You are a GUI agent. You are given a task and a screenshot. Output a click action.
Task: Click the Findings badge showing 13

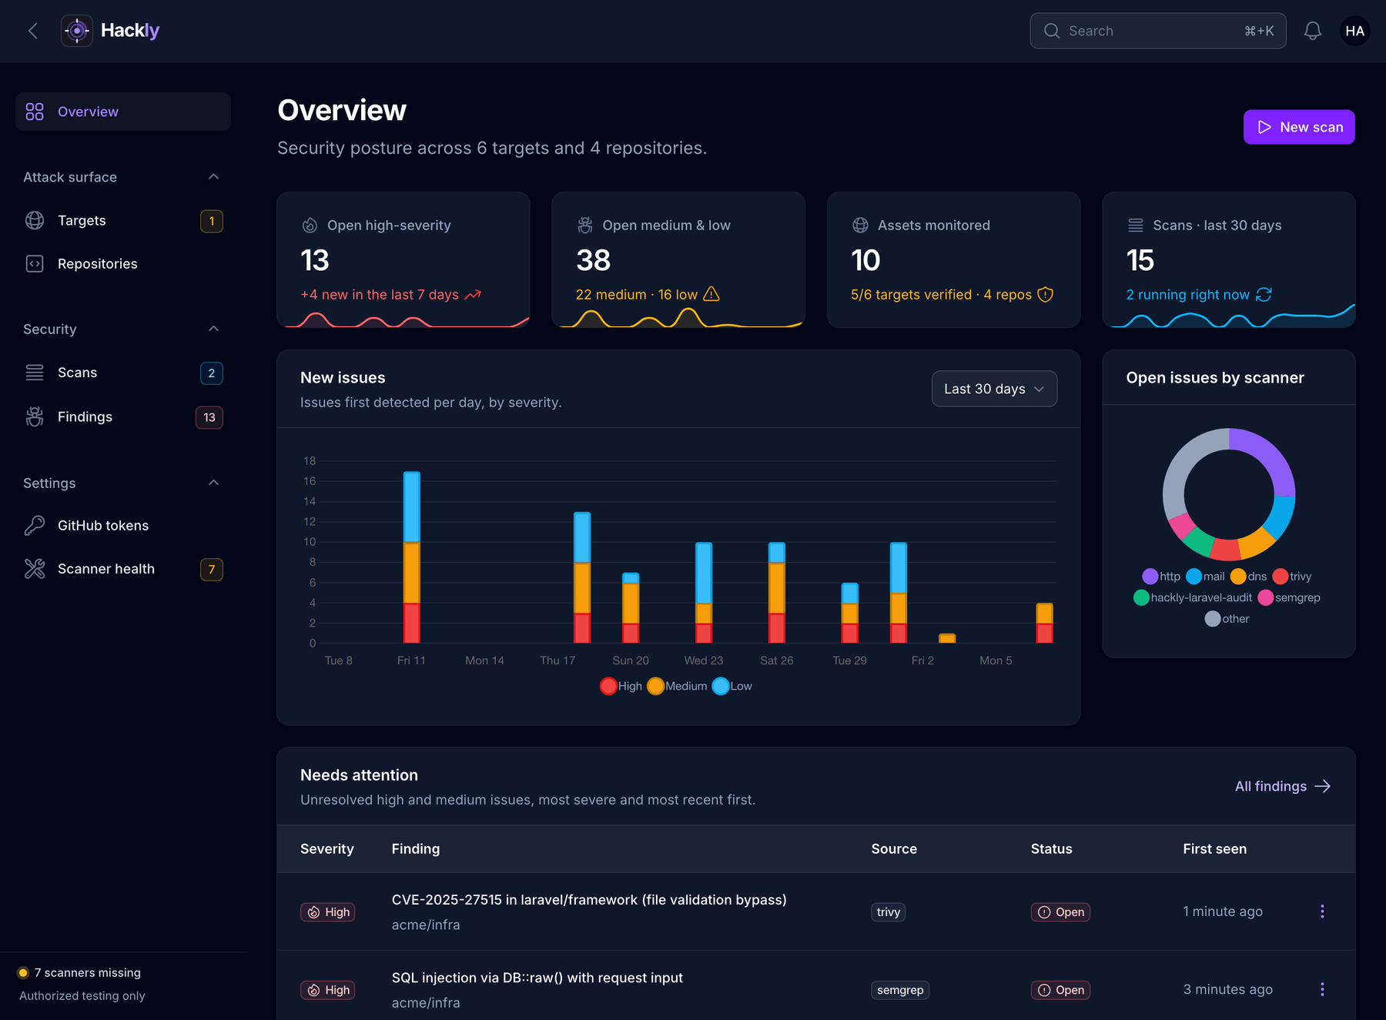tap(209, 417)
